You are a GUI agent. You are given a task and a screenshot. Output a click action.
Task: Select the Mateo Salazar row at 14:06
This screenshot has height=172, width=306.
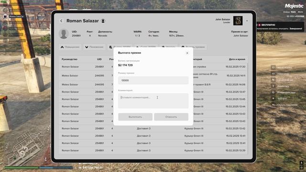tap(153, 85)
